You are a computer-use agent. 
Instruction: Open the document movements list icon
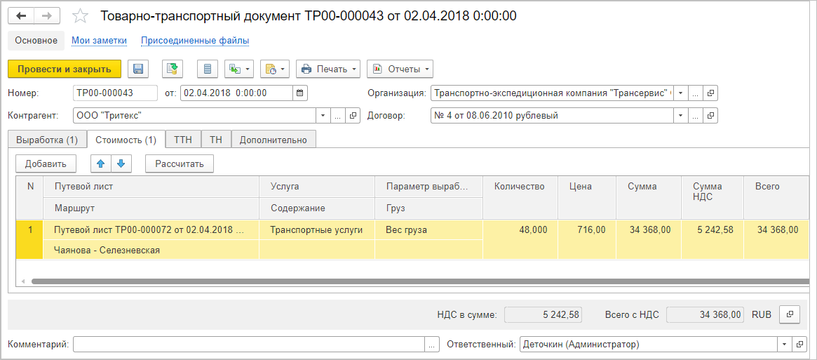coord(207,69)
